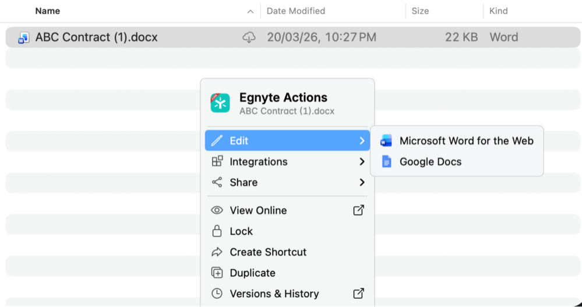The height and width of the screenshot is (307, 582).
Task: Expand the Integrations submenu chevron
Action: tap(362, 161)
